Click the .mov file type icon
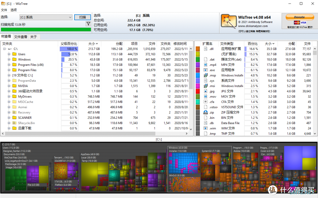Screen dimensions: 318x198 click(x=206, y=96)
